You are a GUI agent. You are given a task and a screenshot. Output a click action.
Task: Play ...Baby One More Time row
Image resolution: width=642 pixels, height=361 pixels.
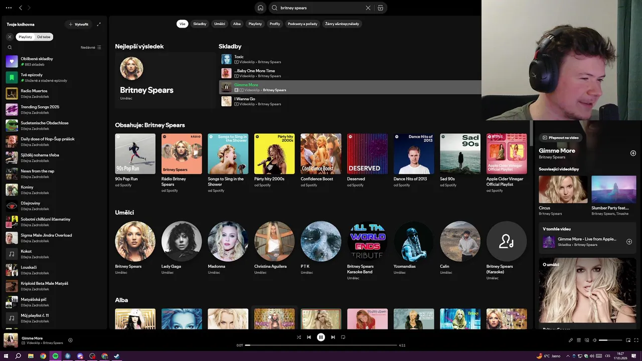tap(350, 73)
